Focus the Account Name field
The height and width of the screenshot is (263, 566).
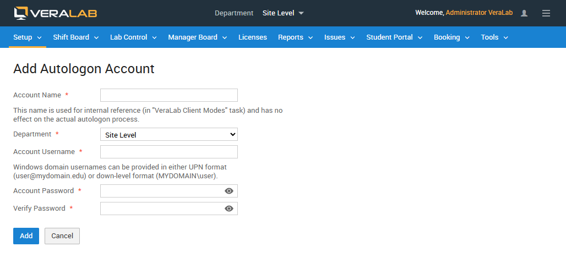[x=169, y=95]
